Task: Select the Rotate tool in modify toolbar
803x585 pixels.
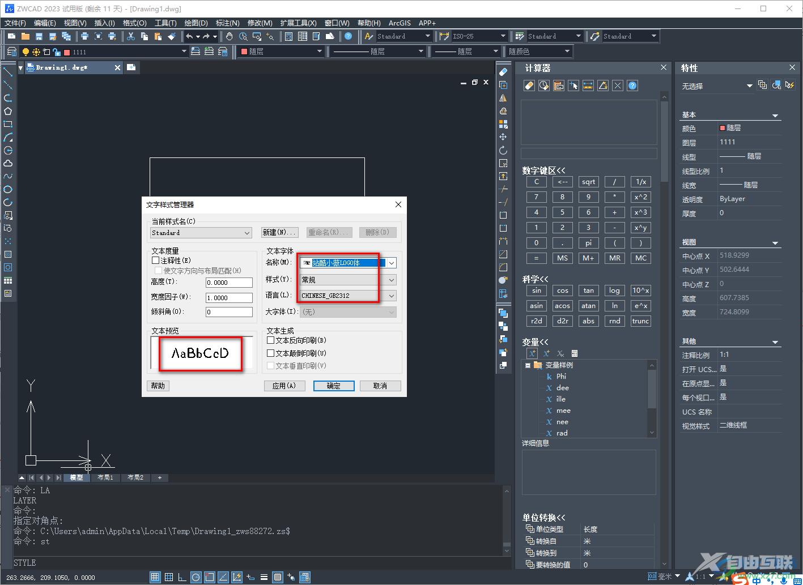Action: coord(503,150)
